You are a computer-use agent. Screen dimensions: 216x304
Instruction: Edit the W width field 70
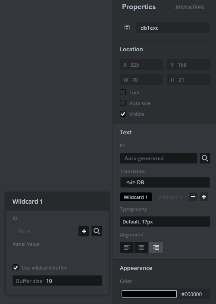coord(141,80)
